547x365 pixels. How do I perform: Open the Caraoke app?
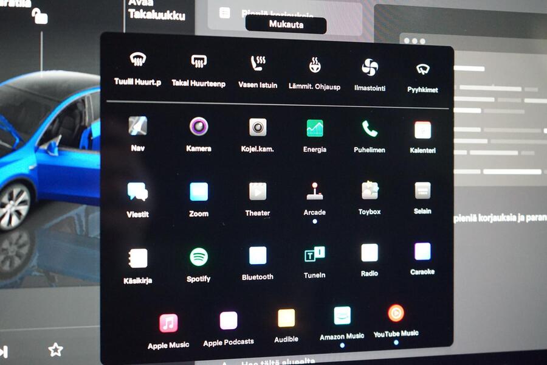(422, 251)
